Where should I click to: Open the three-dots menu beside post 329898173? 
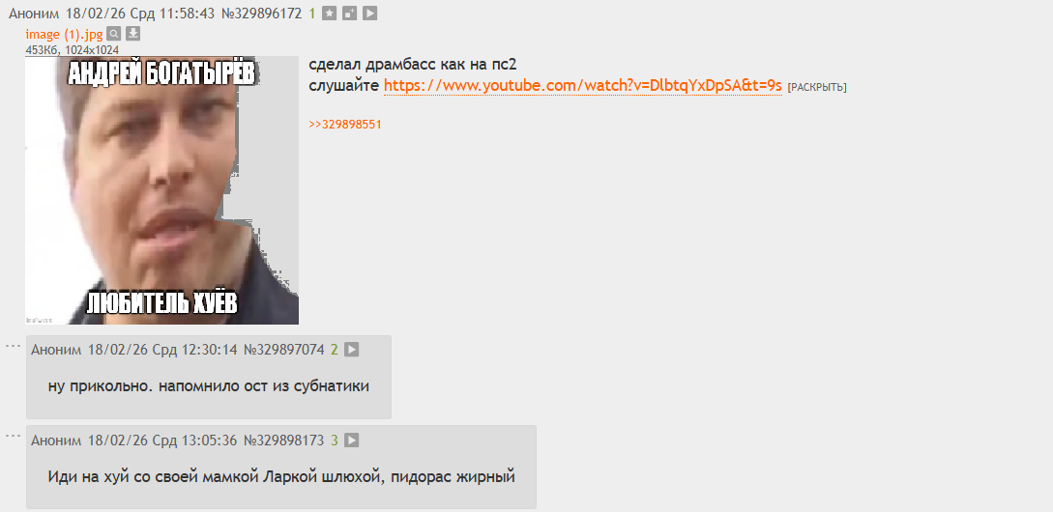pos(14,437)
